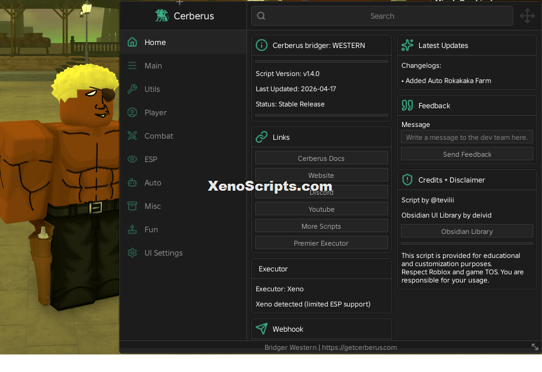Go to the Combat tab
Screen dimensions: 542x372
pyautogui.click(x=183, y=136)
